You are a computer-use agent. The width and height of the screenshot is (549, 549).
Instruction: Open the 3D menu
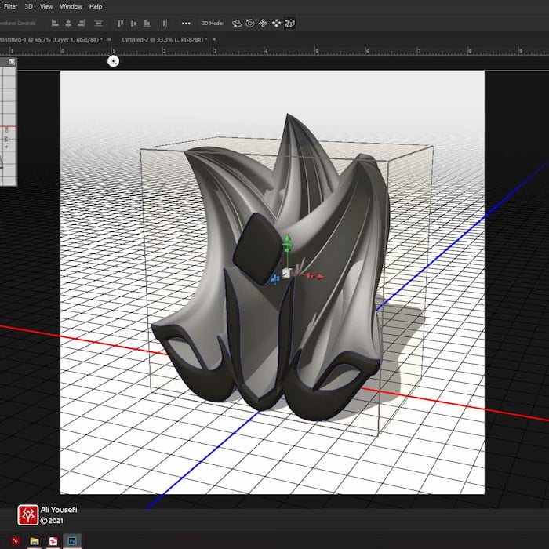coord(29,6)
